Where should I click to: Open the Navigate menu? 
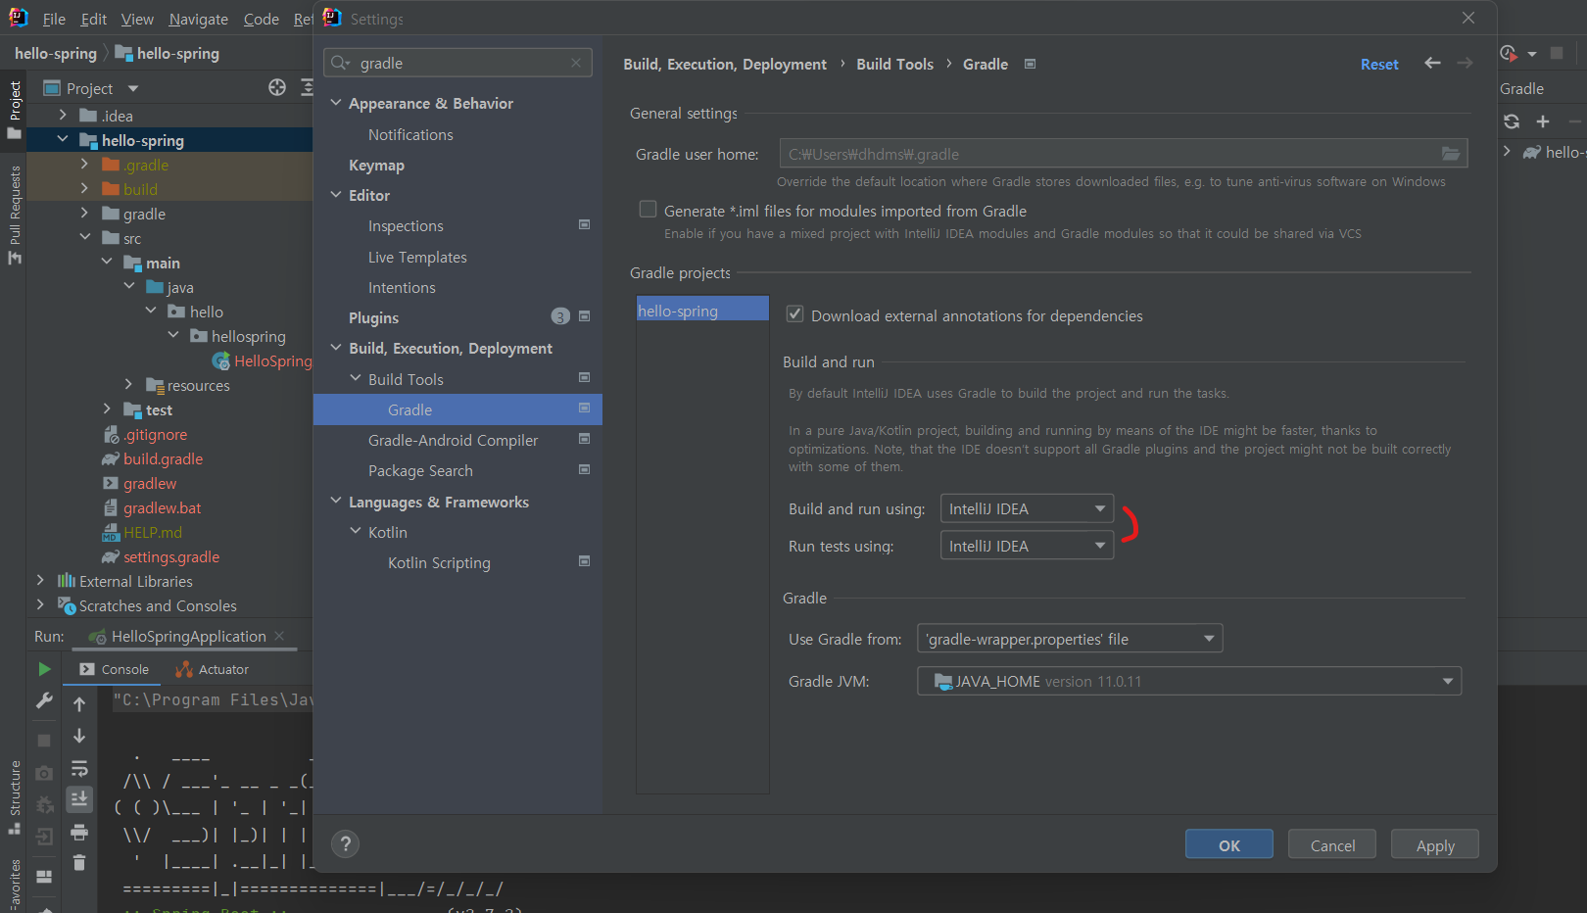coord(198,19)
